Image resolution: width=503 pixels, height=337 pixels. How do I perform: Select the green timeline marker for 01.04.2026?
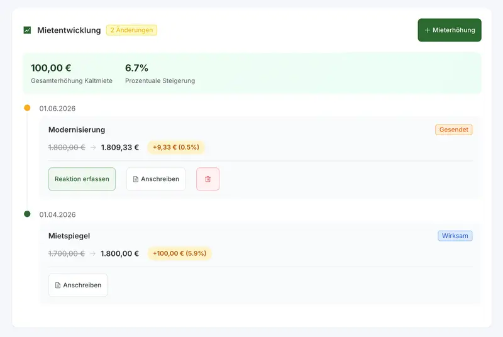[x=27, y=214]
